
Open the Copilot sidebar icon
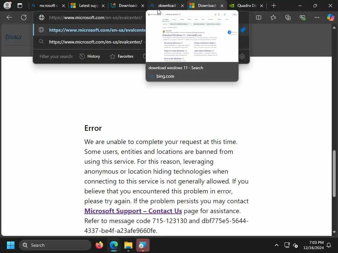(x=330, y=17)
